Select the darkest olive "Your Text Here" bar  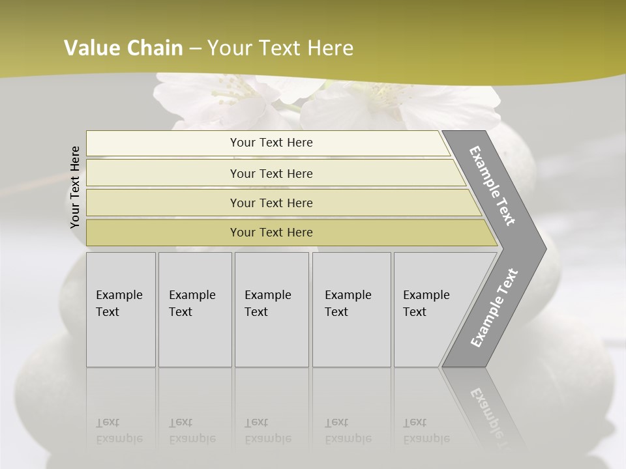271,233
